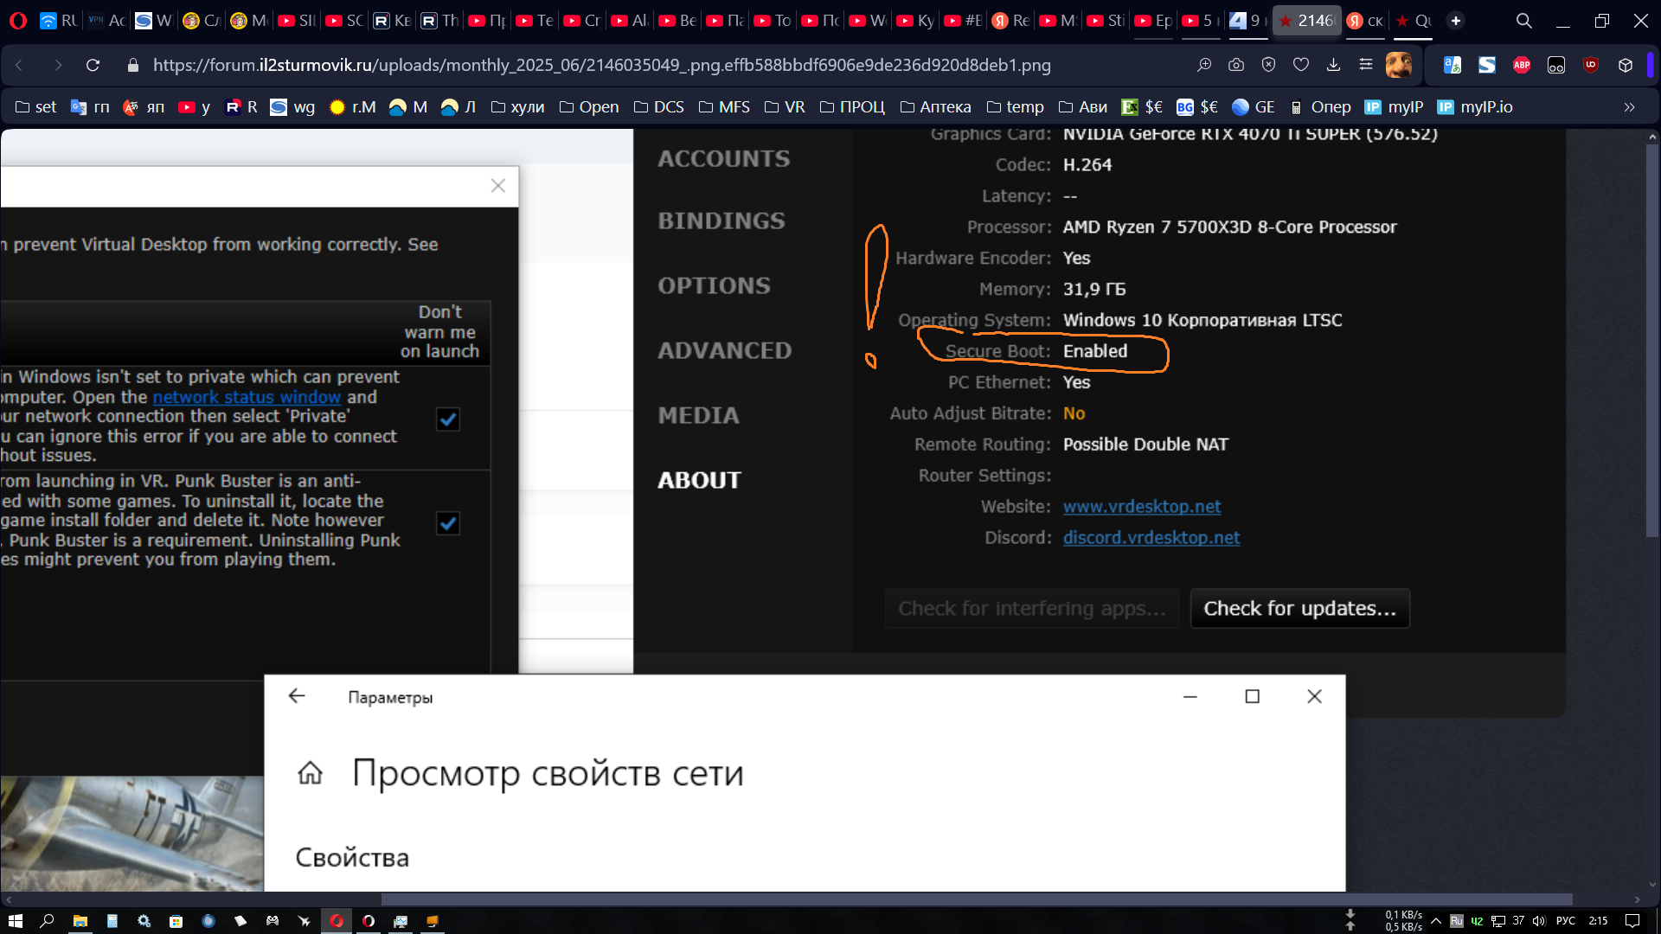Click the lock site-info icon
1661x934 pixels.
[132, 65]
